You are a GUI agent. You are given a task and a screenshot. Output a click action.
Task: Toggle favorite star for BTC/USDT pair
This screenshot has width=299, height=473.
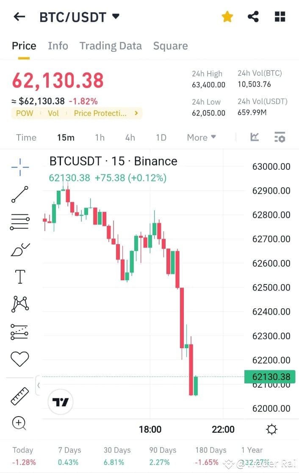tap(227, 16)
